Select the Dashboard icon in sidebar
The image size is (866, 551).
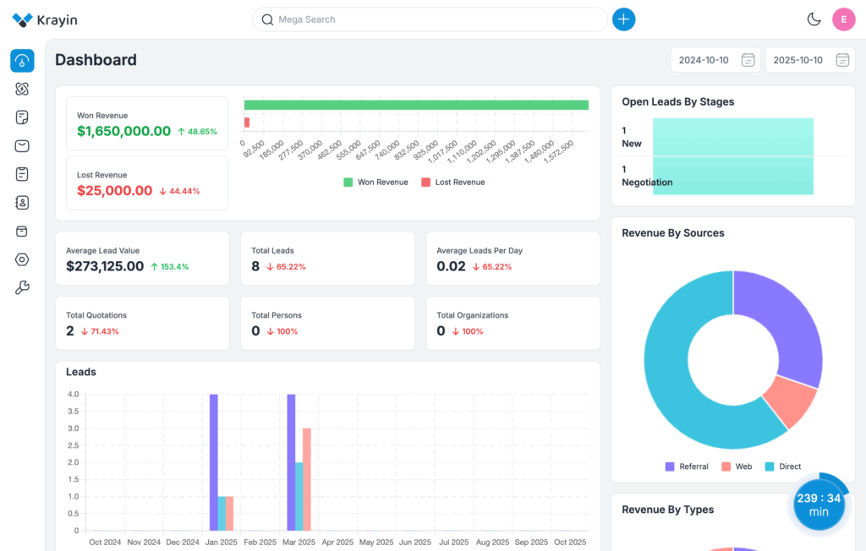coord(23,61)
